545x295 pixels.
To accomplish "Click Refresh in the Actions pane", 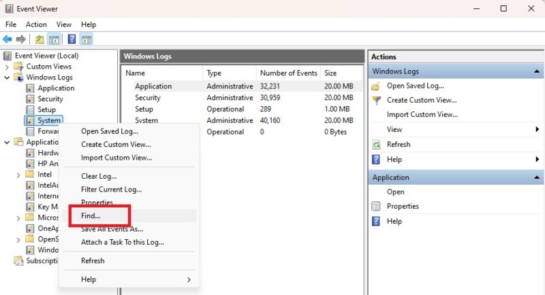I will coord(399,144).
